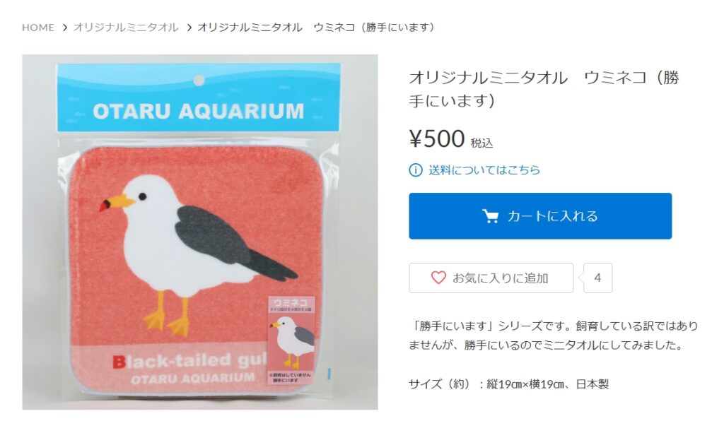Click the chevron arrow right after HOME
This screenshot has width=724, height=421.
pyautogui.click(x=64, y=28)
